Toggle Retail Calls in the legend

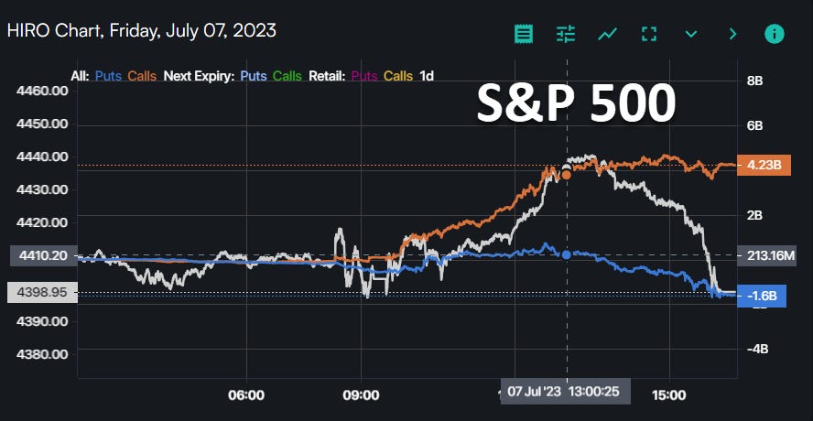[x=398, y=76]
